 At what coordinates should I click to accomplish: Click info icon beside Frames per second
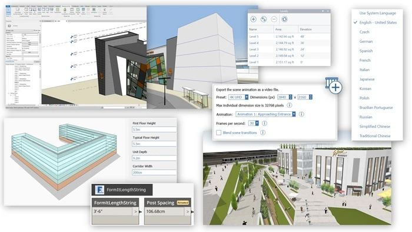coord(265,123)
